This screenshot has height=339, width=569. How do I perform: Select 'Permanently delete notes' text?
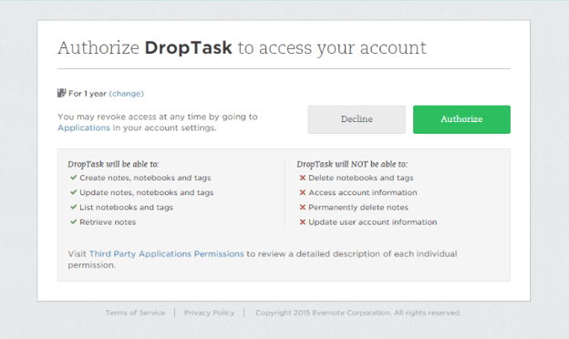point(358,208)
